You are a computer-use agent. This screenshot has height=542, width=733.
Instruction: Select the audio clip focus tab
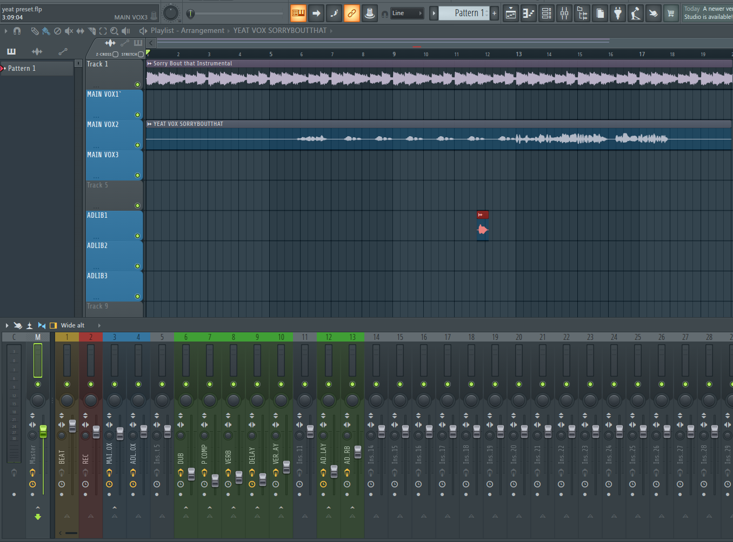pos(110,43)
